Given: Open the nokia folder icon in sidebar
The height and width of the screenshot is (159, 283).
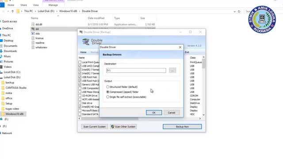Looking at the screenshot, I should click(x=3, y=93).
